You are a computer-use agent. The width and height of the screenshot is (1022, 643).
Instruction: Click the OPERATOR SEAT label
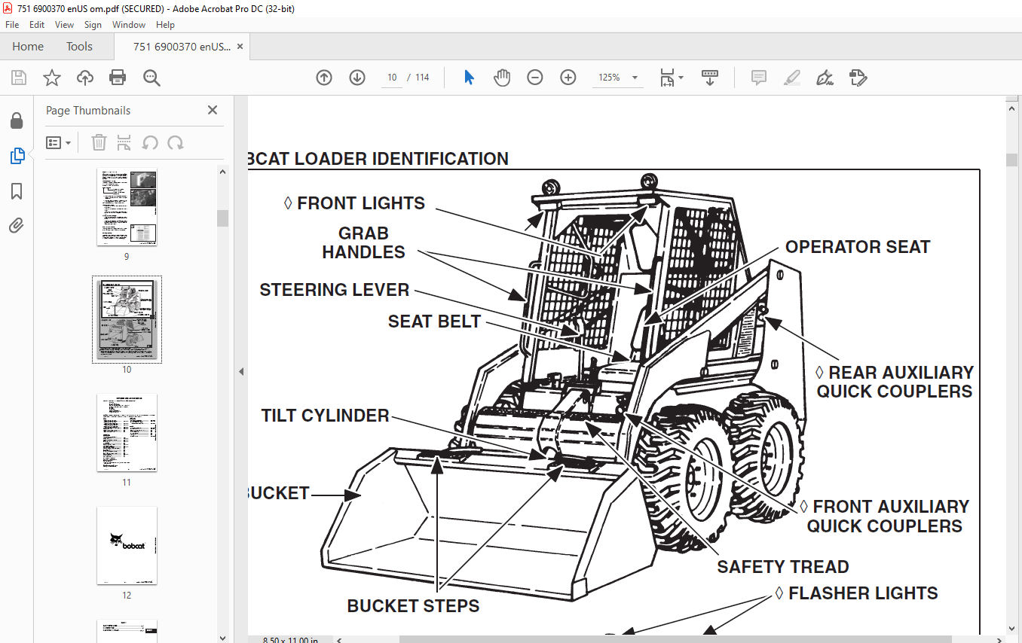click(858, 247)
